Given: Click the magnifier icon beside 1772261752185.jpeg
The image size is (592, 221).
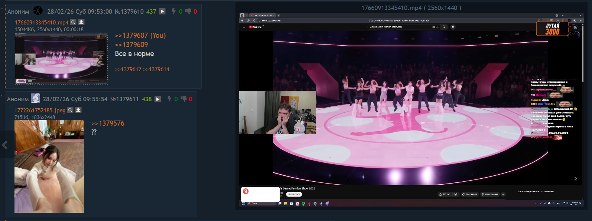Looking at the screenshot, I should click(70, 110).
